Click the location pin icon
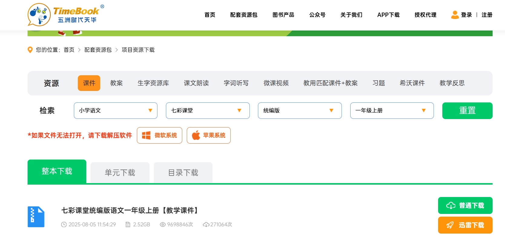 (x=30, y=50)
